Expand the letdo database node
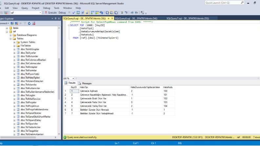 point(7,28)
